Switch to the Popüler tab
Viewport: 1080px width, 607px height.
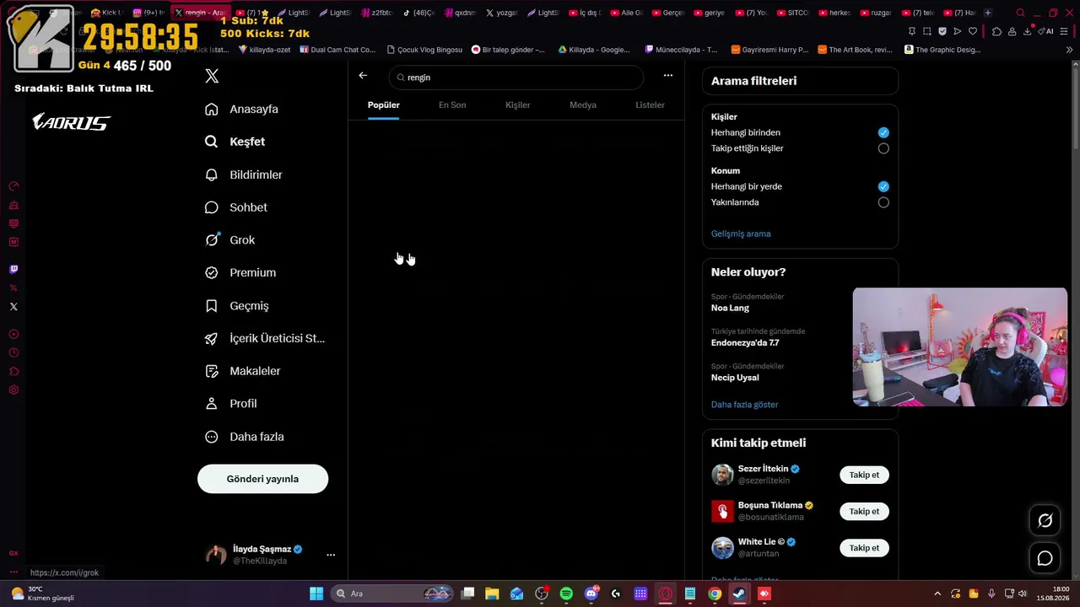[384, 105]
